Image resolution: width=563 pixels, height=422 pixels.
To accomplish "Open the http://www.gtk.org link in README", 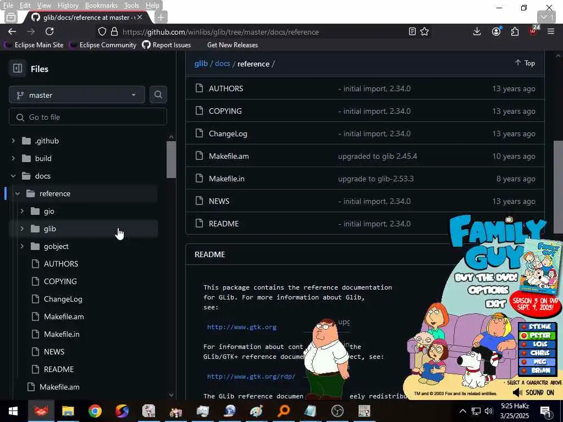I will pyautogui.click(x=242, y=327).
